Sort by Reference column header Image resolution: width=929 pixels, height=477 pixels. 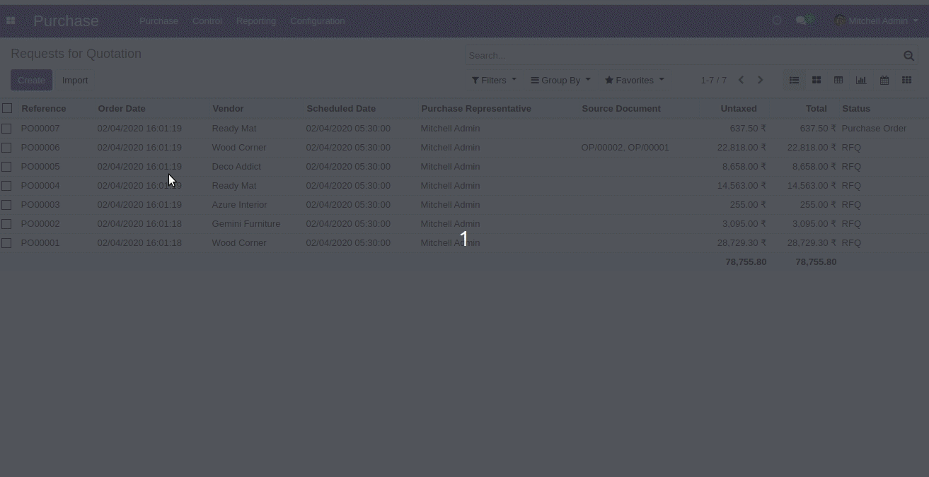(44, 109)
